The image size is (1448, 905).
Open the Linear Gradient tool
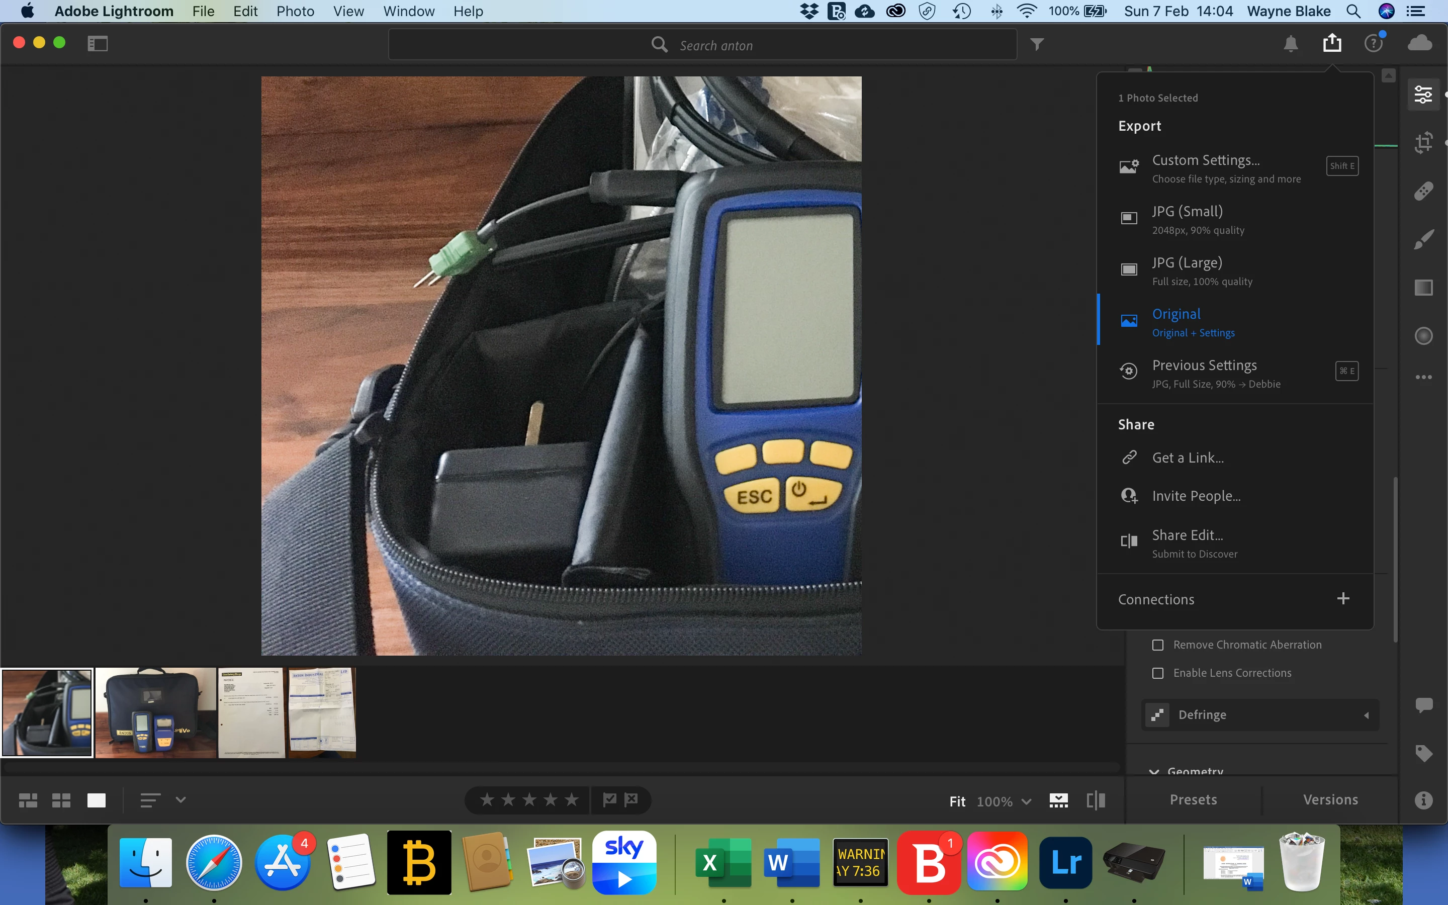pos(1423,287)
